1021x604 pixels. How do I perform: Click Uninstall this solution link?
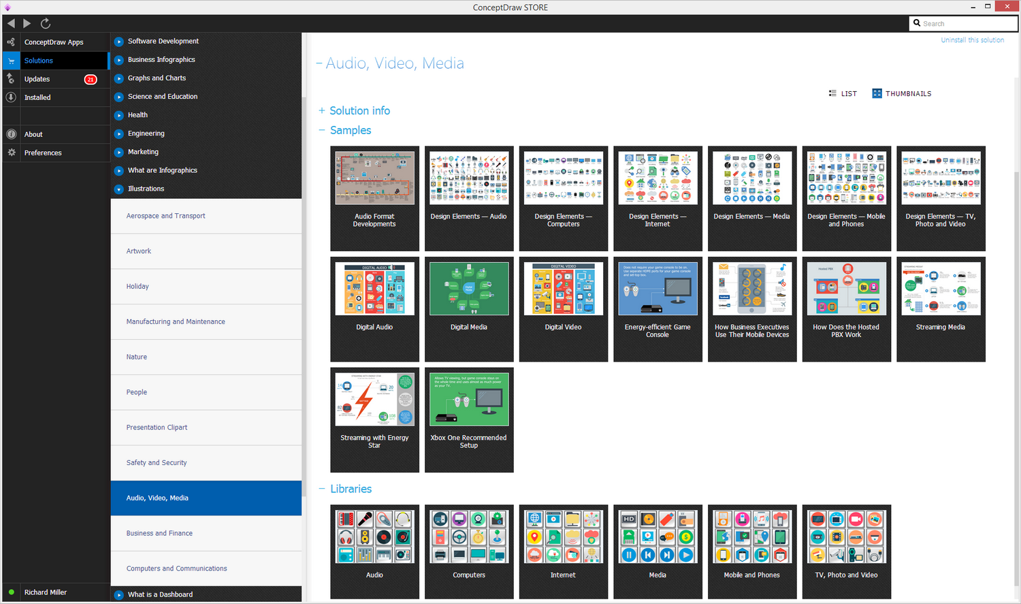click(972, 40)
